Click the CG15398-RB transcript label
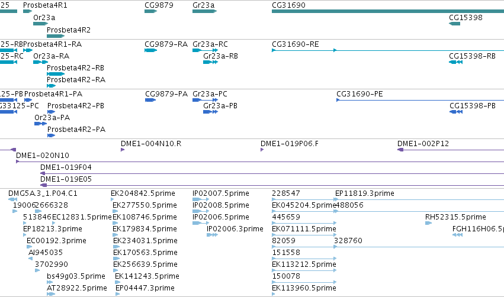This screenshot has height=297, width=504. 473,56
